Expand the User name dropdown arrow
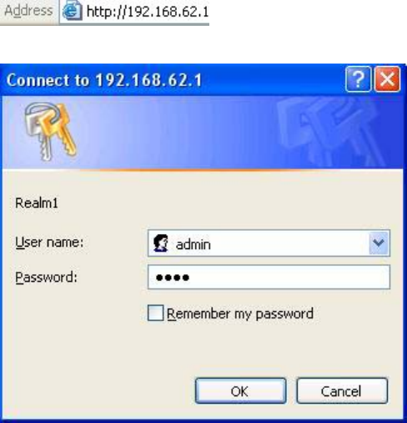Image resolution: width=407 pixels, height=423 pixels. [379, 243]
